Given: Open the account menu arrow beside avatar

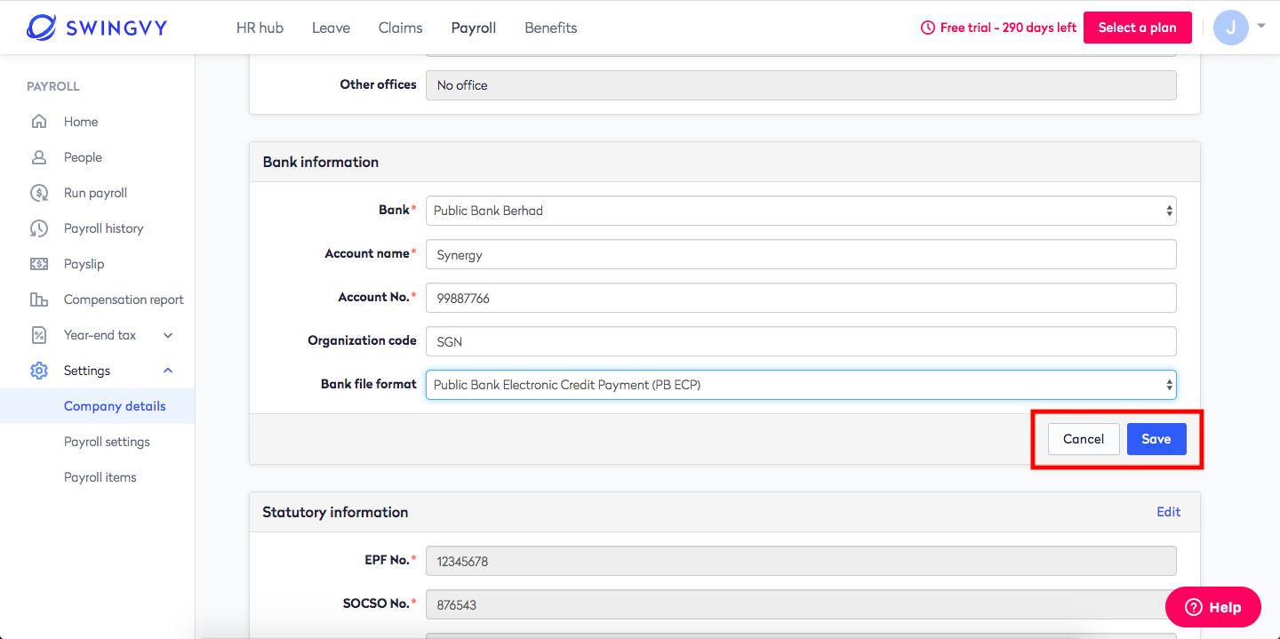Looking at the screenshot, I should coord(1261,26).
